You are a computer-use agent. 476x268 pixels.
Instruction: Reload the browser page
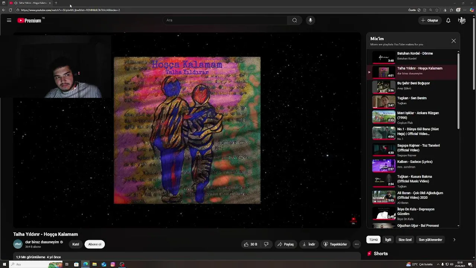point(10,10)
